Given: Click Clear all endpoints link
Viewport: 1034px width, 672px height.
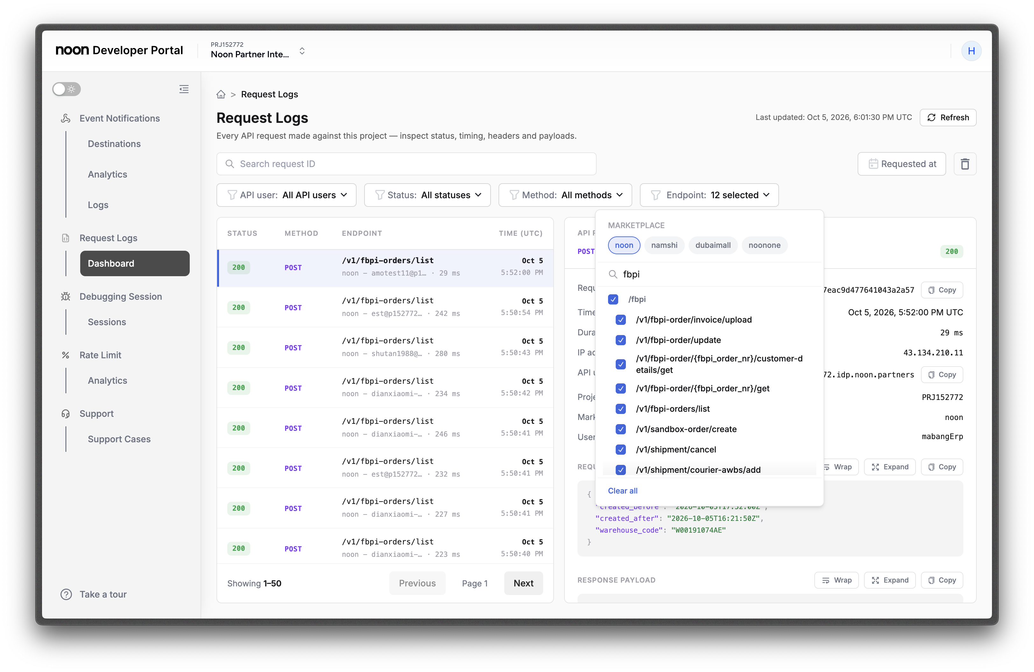Looking at the screenshot, I should [x=623, y=491].
